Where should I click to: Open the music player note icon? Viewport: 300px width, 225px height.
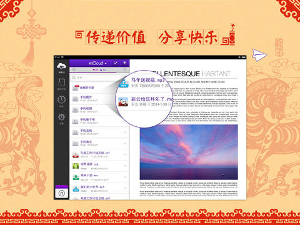coord(61,193)
